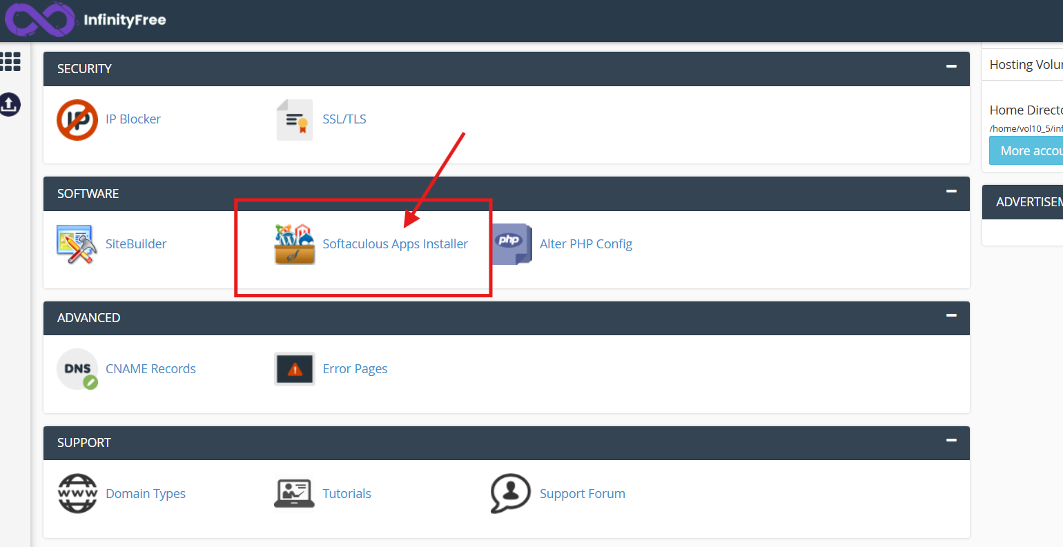This screenshot has width=1063, height=547.
Task: Click the Softaculous toolbox icon
Action: [x=295, y=244]
